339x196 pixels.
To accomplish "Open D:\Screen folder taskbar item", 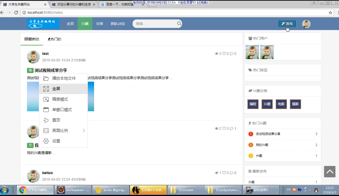I will [x=186, y=190].
